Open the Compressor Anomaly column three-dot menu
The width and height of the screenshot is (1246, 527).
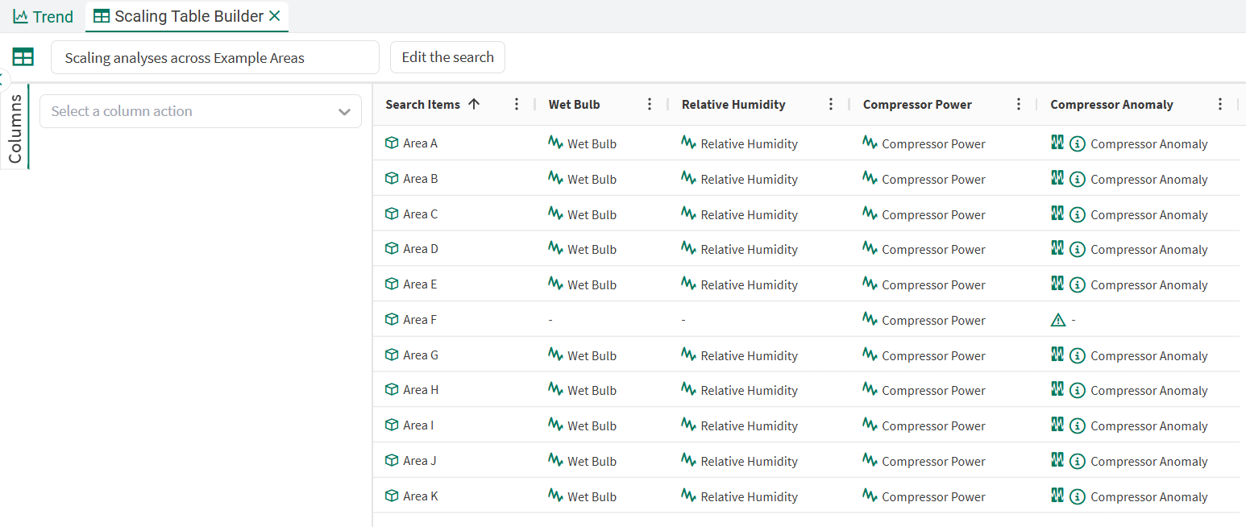point(1220,104)
